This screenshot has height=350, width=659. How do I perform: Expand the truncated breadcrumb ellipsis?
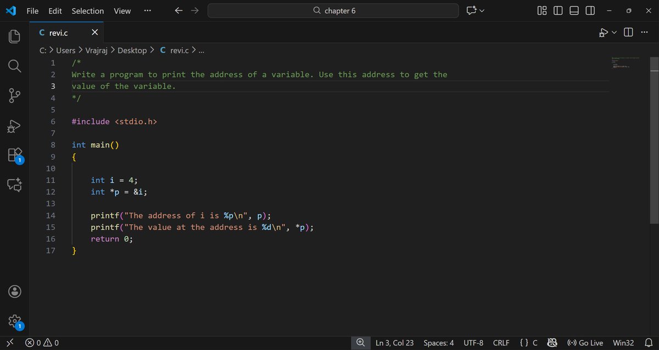(x=201, y=50)
